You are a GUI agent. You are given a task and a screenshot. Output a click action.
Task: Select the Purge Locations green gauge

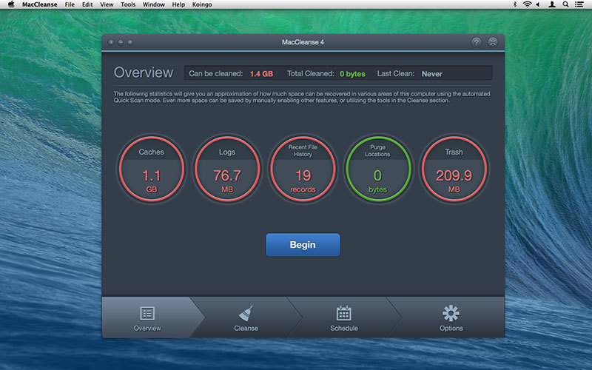click(378, 169)
